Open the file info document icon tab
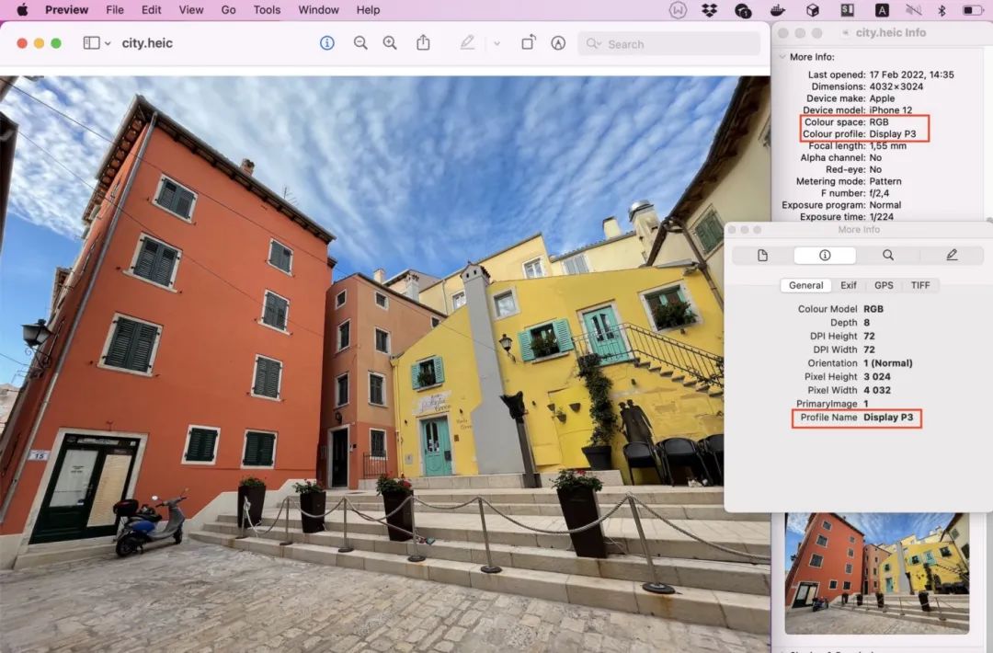 click(762, 256)
